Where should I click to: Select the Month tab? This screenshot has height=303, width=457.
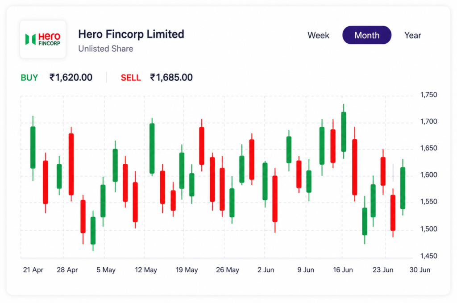(367, 35)
